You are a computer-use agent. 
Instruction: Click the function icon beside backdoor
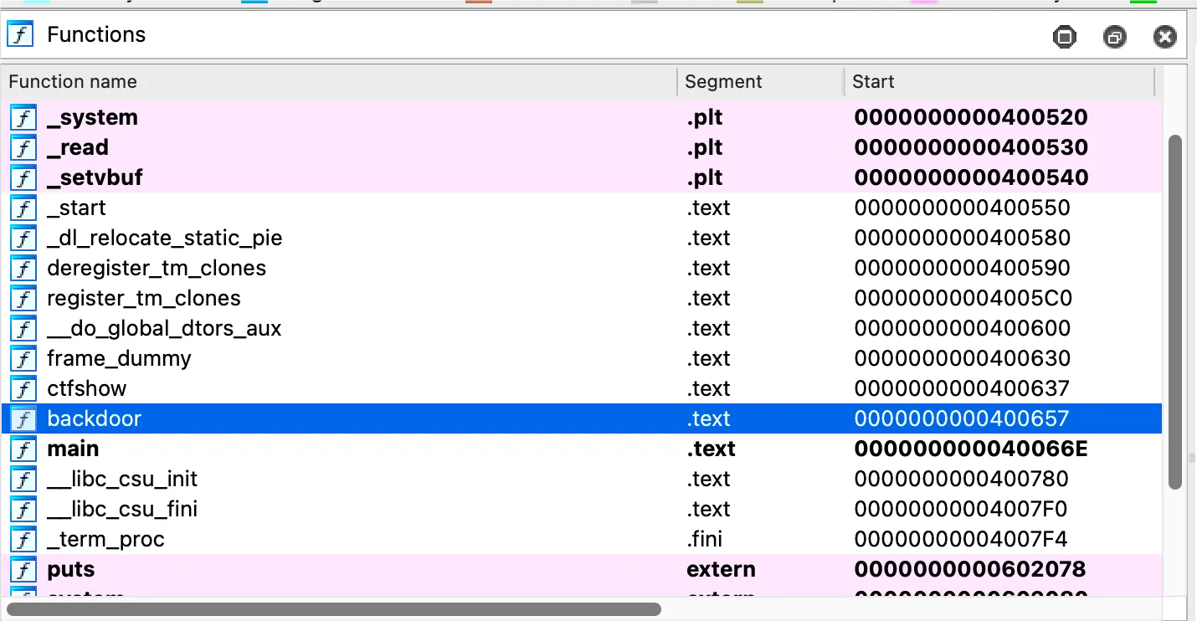23,419
